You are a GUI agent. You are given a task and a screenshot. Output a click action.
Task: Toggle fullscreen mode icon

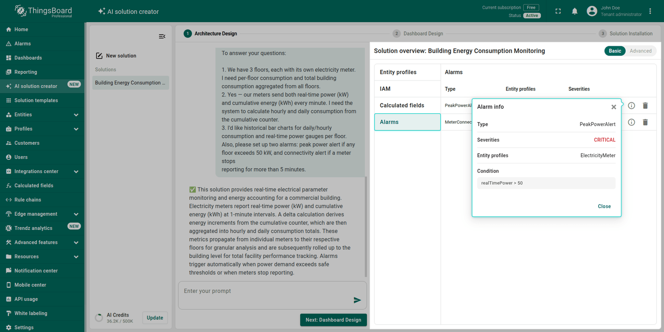558,11
